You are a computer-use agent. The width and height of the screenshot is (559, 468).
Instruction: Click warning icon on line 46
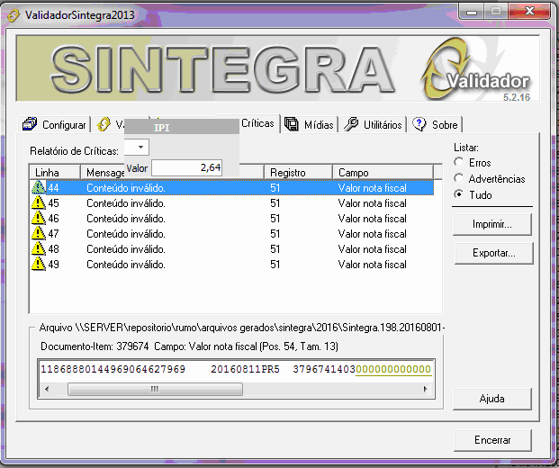point(38,218)
